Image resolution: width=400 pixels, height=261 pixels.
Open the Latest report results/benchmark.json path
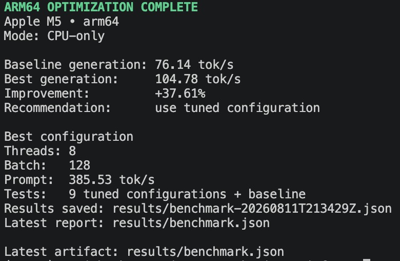pyautogui.click(x=191, y=223)
